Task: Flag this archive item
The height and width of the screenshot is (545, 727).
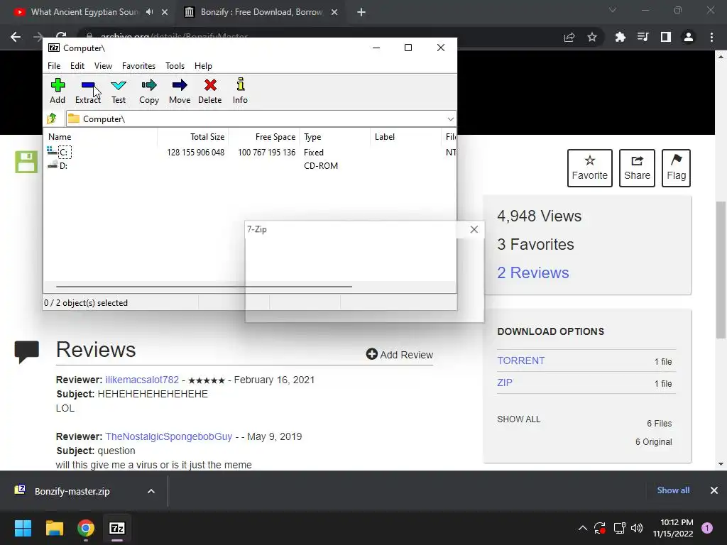Action: (x=676, y=168)
